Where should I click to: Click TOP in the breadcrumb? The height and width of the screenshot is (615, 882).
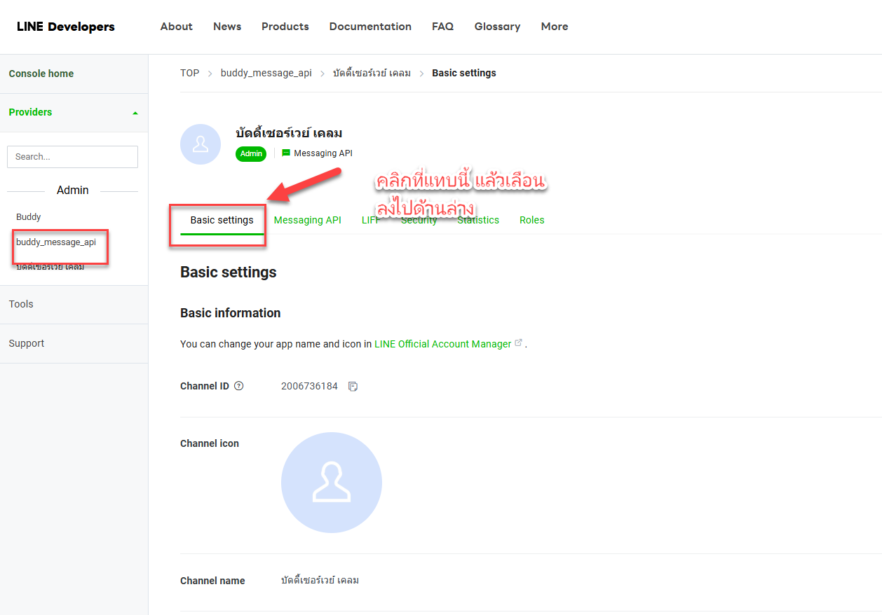[x=189, y=73]
